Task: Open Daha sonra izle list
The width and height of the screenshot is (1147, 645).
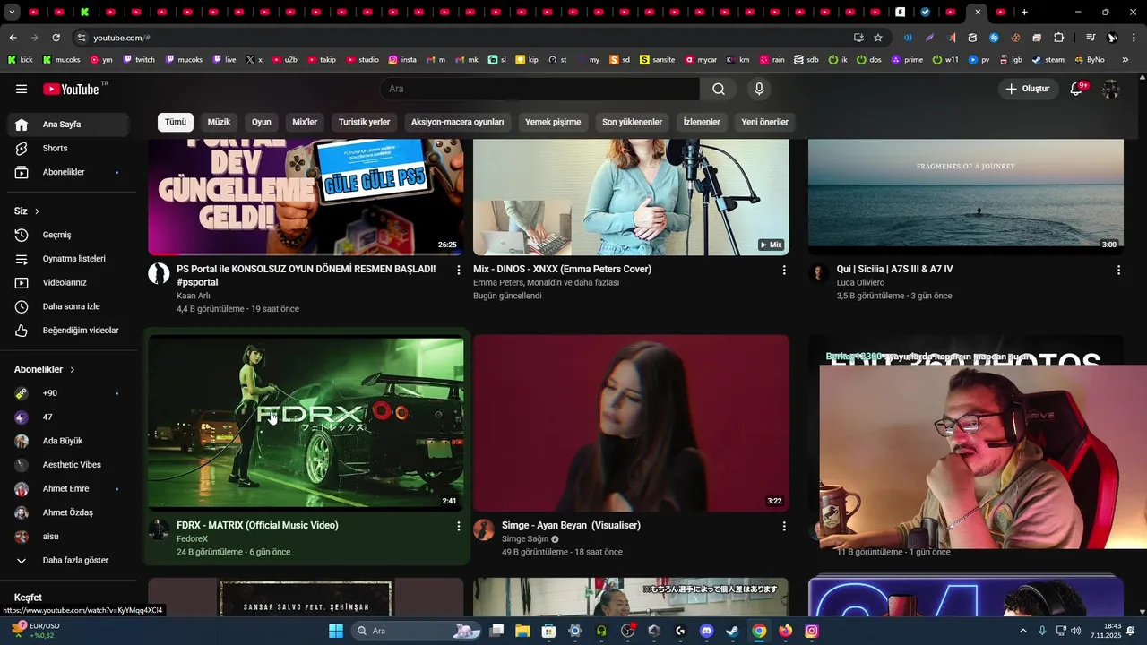Action: click(x=68, y=306)
